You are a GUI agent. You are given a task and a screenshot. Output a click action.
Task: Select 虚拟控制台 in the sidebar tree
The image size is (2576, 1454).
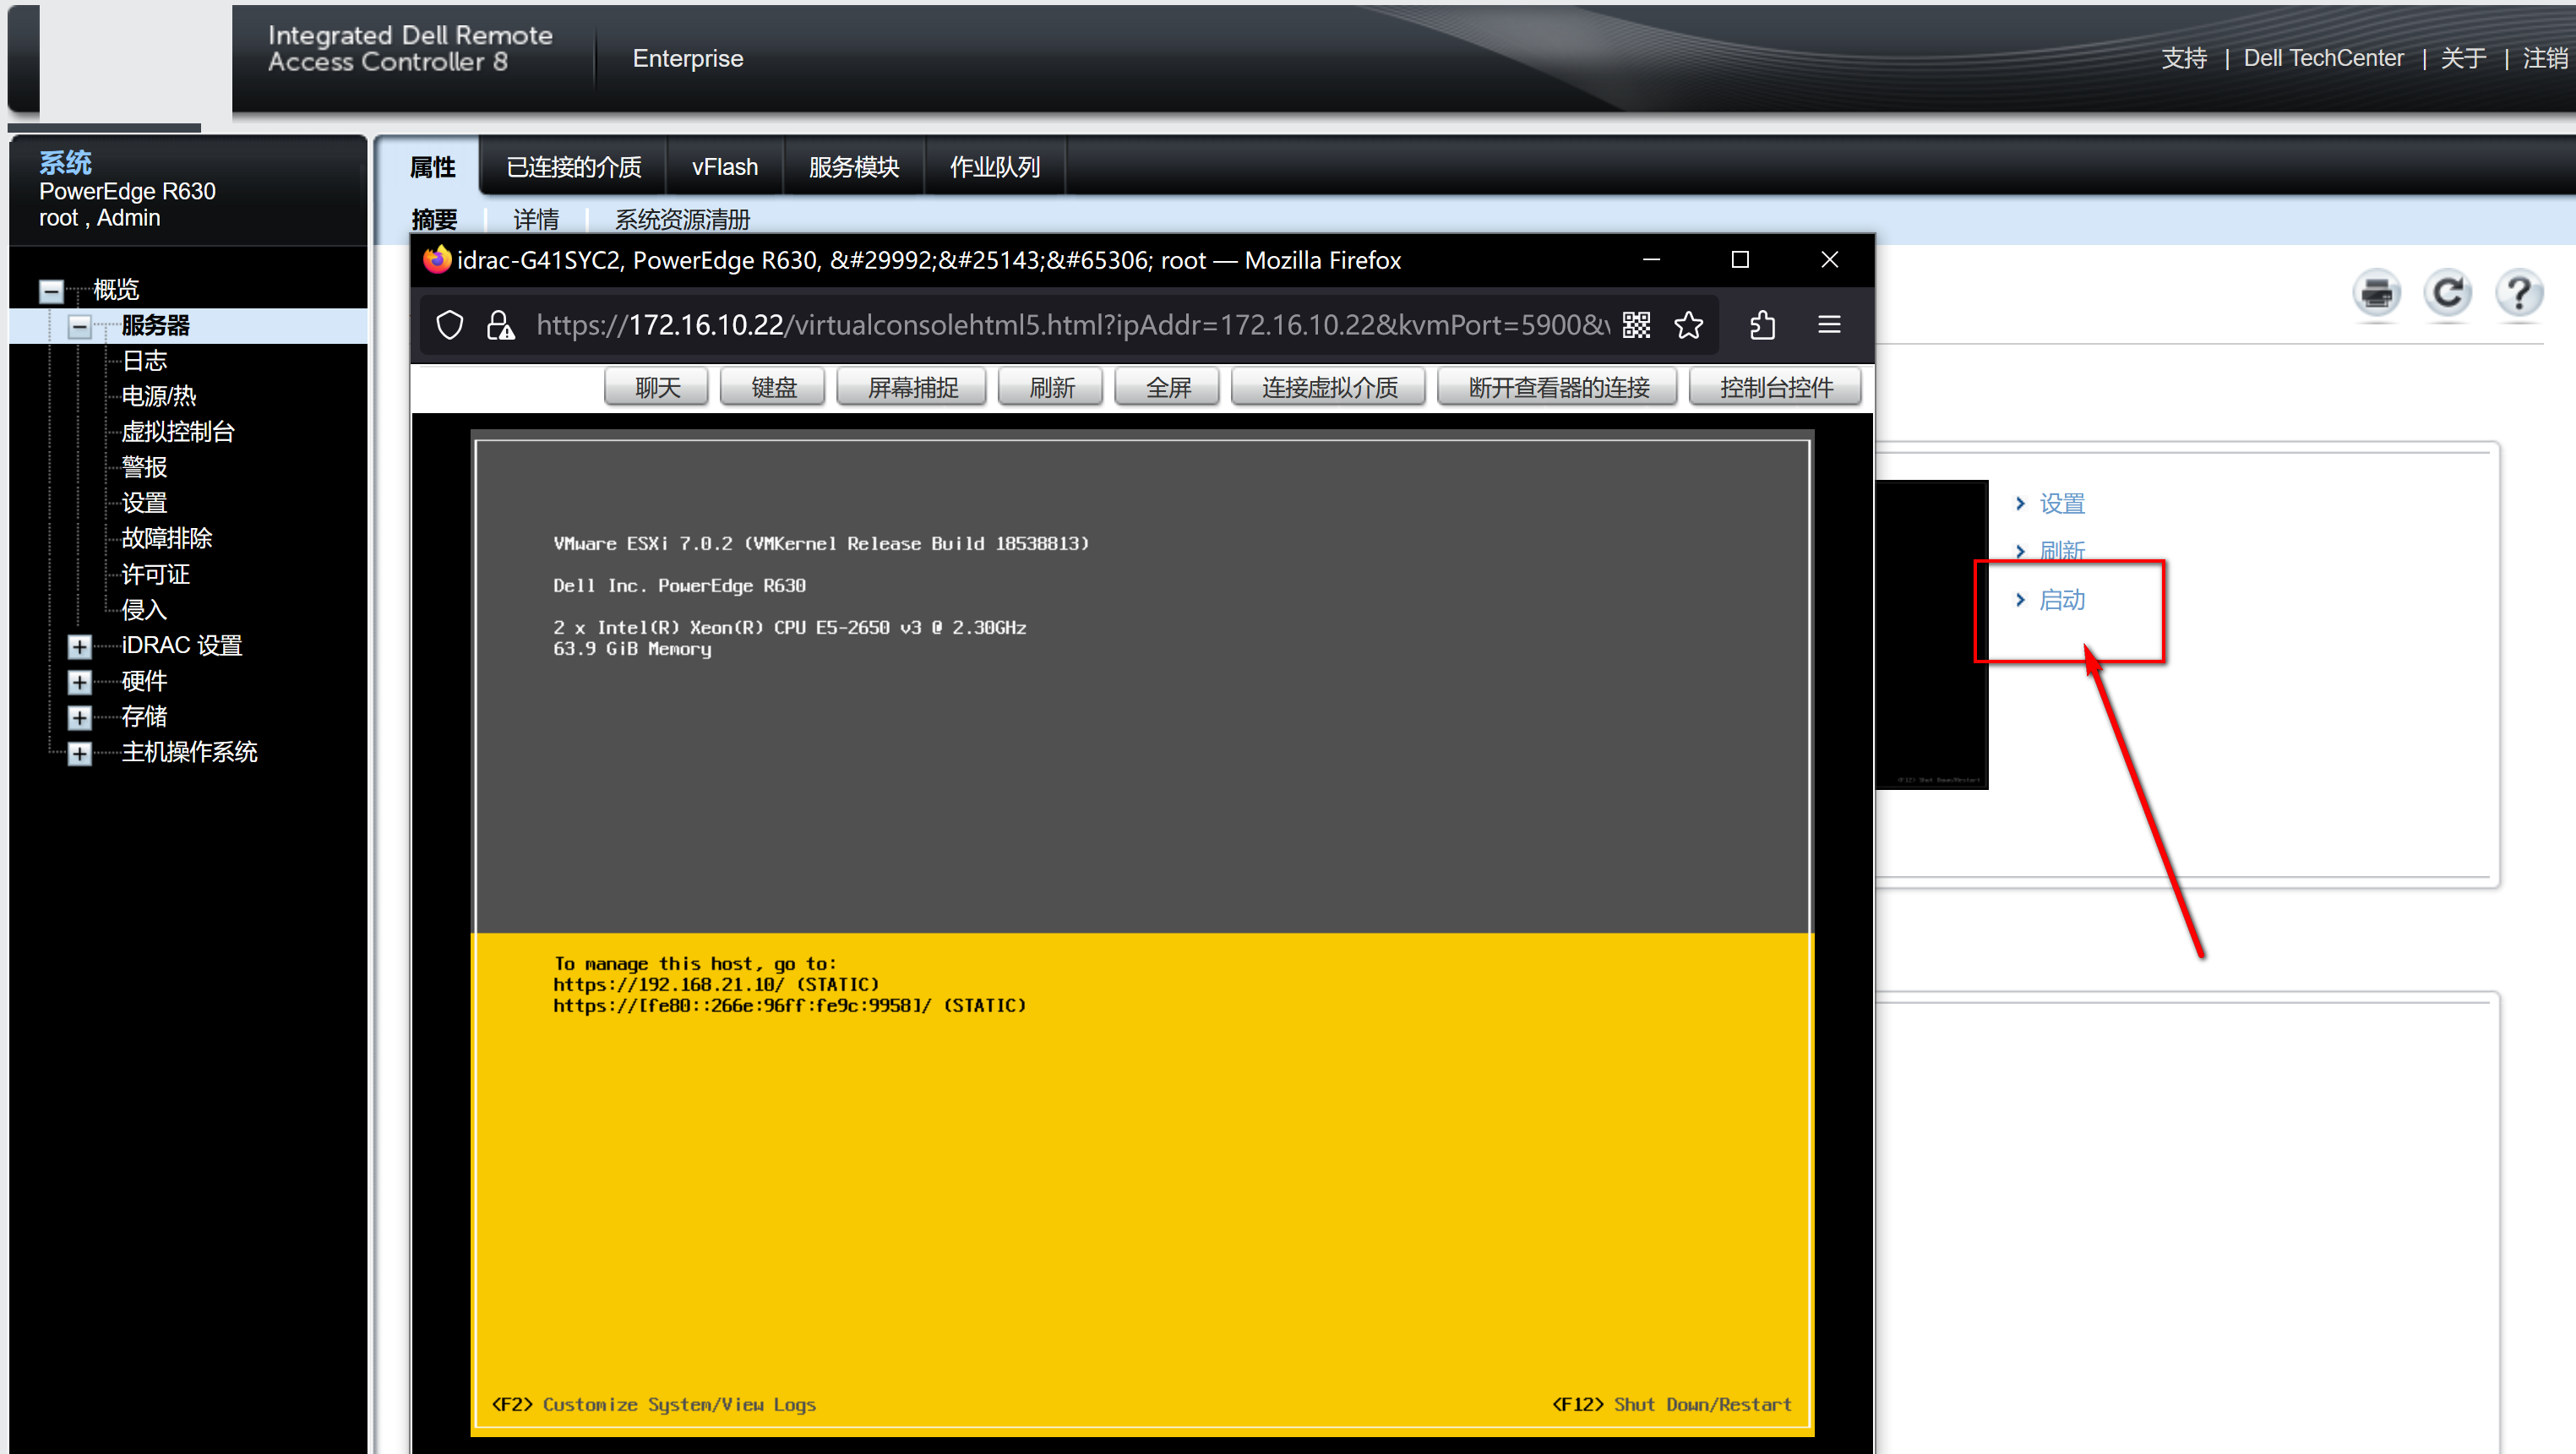[178, 432]
